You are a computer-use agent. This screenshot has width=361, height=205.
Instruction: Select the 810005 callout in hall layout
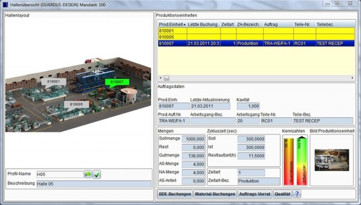(x=76, y=105)
